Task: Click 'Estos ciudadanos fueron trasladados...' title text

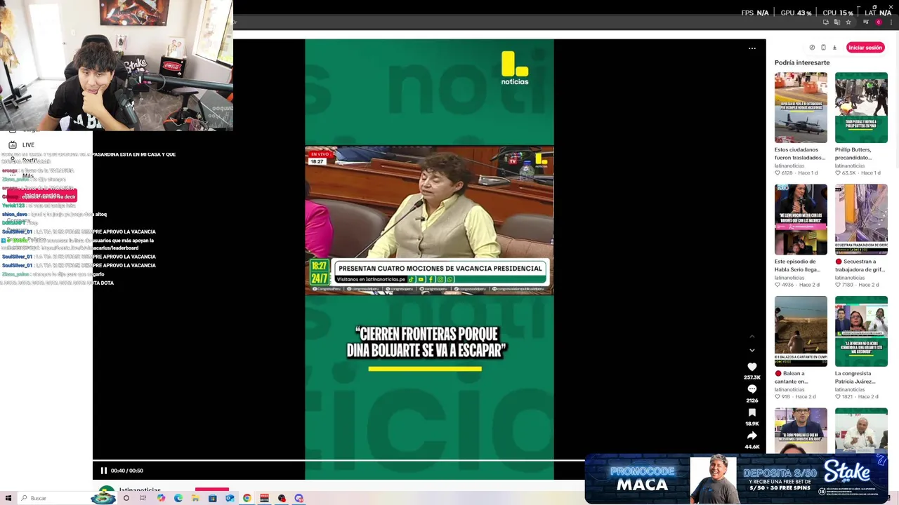Action: pos(800,154)
